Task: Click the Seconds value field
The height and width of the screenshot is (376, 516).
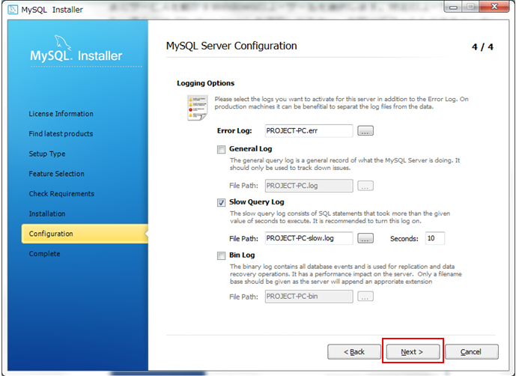Action: click(434, 238)
